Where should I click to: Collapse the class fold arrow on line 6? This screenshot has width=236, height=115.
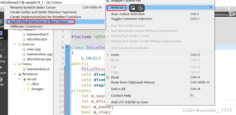tap(67, 47)
